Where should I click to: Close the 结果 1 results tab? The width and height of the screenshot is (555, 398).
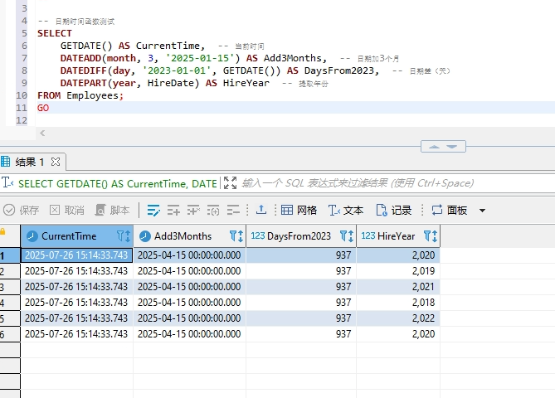(x=56, y=162)
